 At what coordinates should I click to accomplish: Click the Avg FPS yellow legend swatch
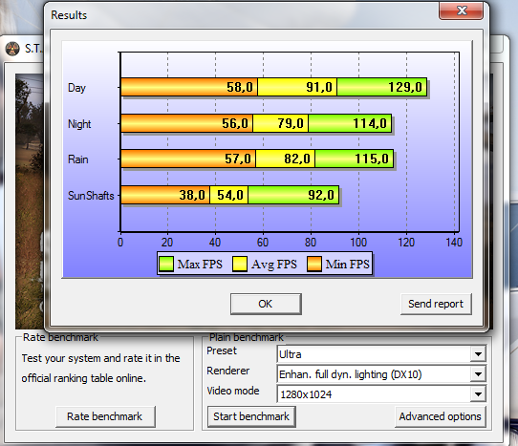click(x=240, y=265)
